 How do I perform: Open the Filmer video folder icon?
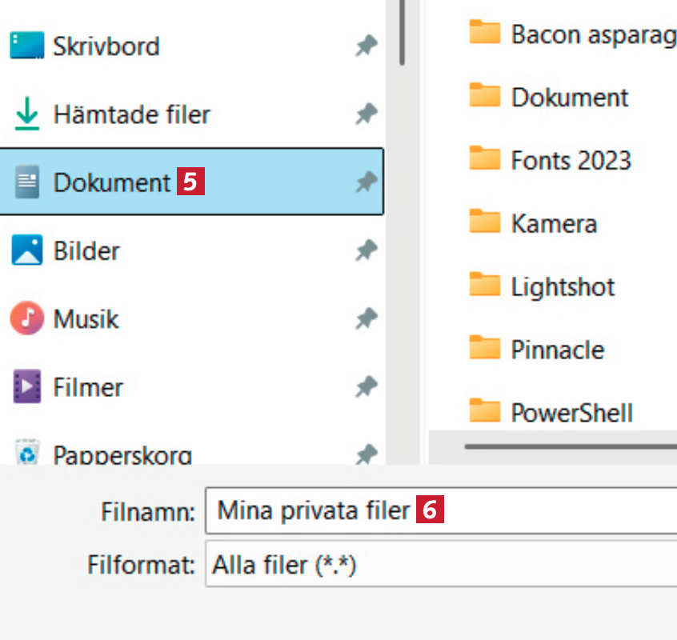26,388
